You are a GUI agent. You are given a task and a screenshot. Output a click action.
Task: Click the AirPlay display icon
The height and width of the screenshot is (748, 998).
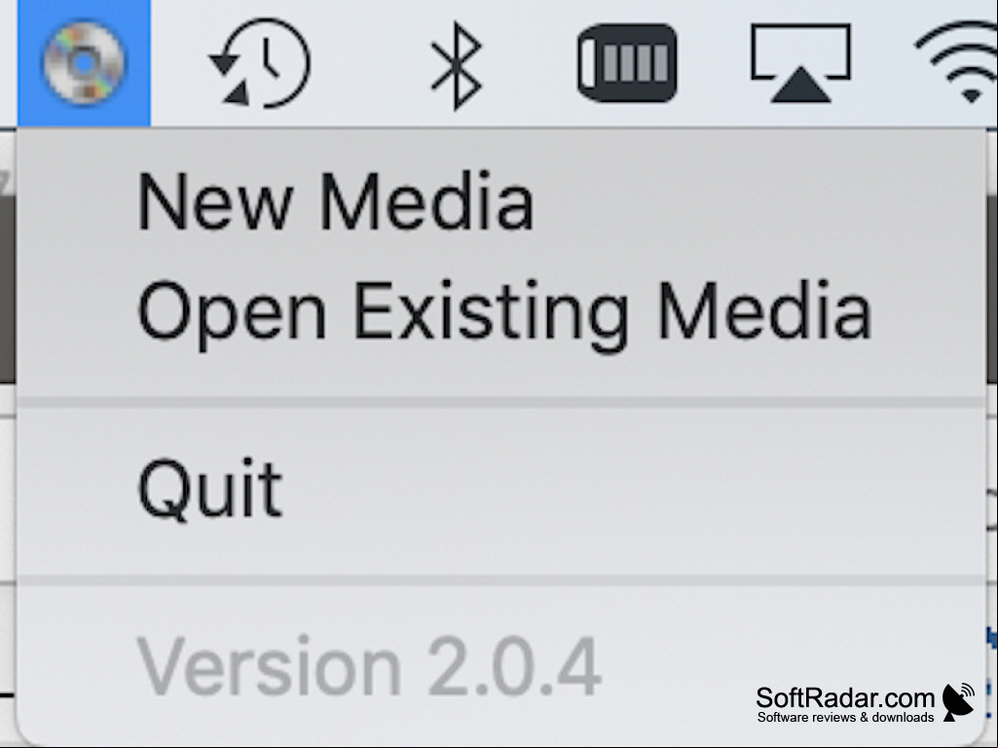click(800, 63)
